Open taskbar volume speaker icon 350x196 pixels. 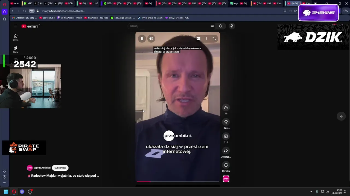(327, 192)
